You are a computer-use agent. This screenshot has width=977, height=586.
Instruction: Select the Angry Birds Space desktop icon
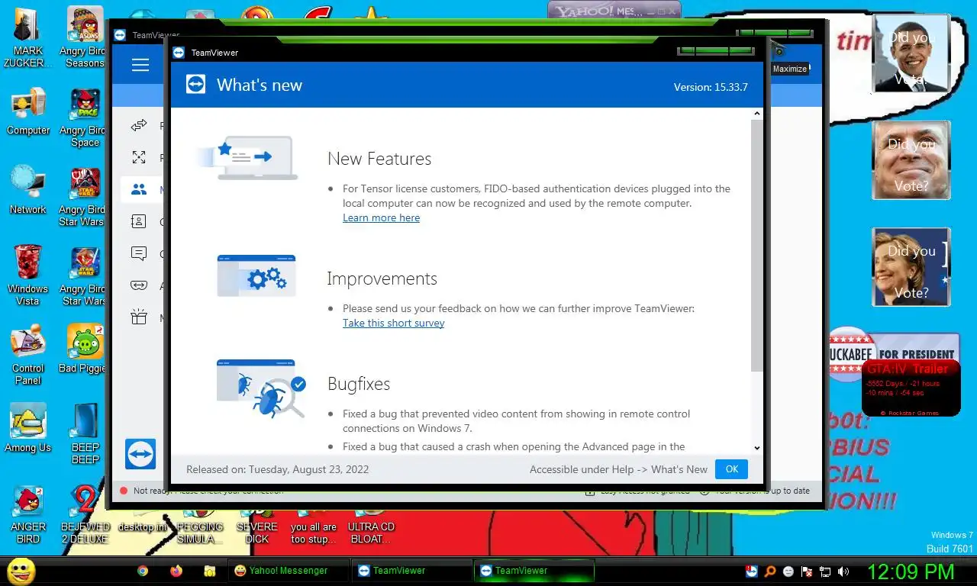85,118
